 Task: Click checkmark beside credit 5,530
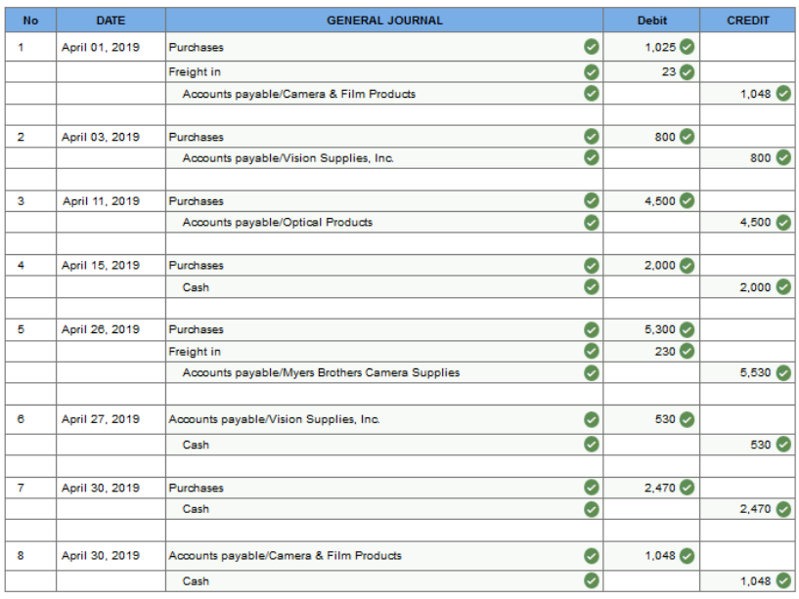point(783,373)
